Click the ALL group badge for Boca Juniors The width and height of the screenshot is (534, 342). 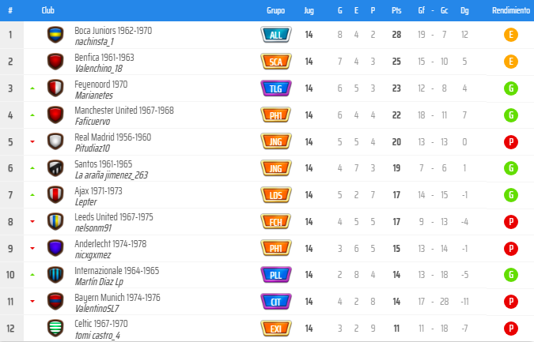[276, 35]
